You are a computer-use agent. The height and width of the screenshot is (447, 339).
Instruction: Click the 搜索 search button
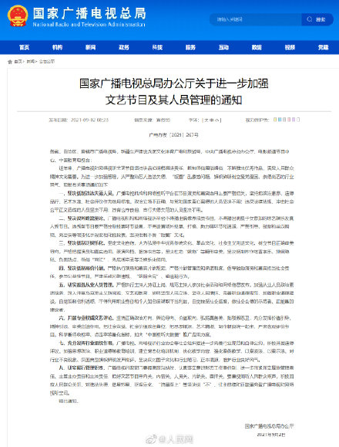pyautogui.click(x=317, y=19)
